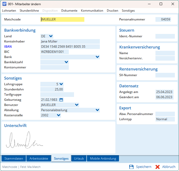Screen dimensions: 179x171
Task: Switch to the Urlaub tab
Action: [79, 159]
